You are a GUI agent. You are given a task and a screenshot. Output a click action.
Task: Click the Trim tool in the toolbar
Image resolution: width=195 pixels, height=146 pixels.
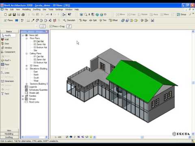coord(103,20)
